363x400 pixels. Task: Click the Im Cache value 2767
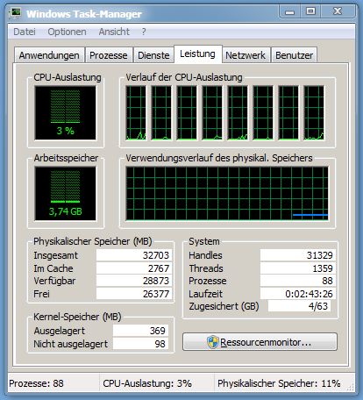tap(134, 268)
